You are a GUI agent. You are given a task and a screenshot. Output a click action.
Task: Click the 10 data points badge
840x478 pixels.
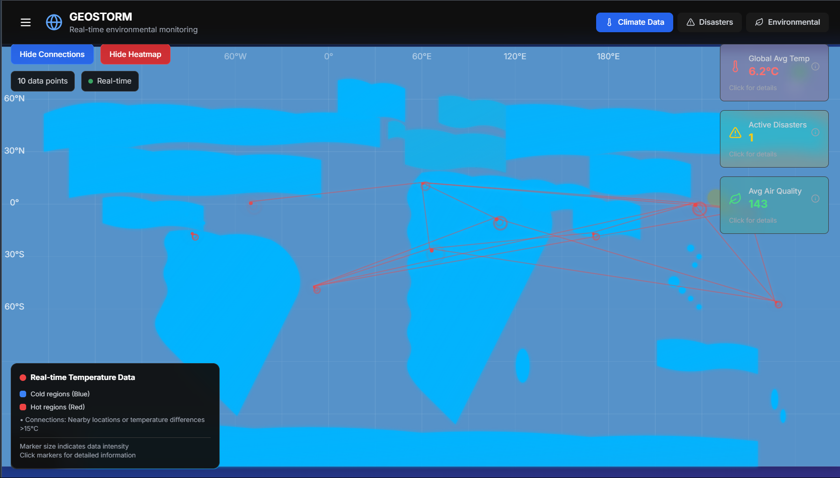(43, 81)
